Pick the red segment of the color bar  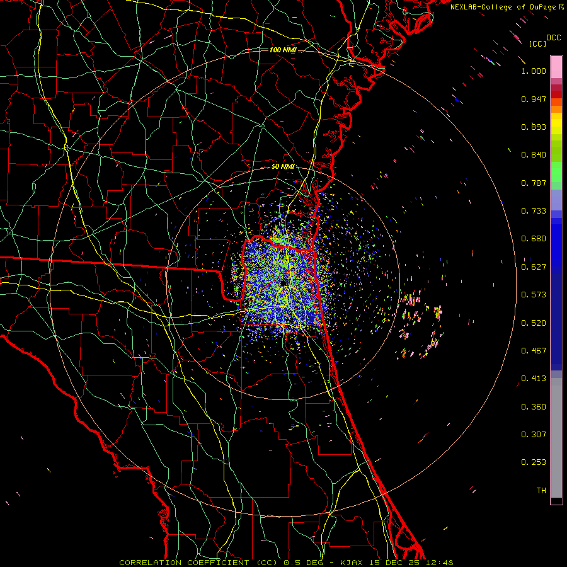coord(556,94)
